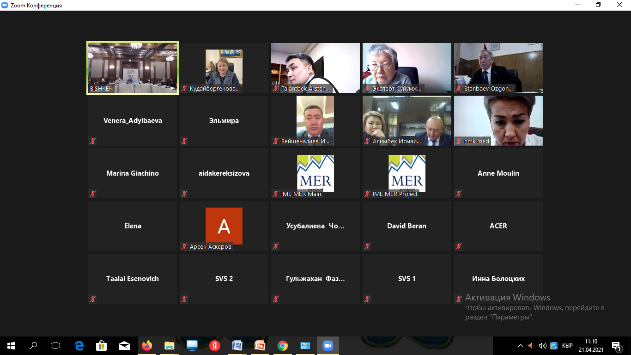Open Microsoft Edge from the taskbar
This screenshot has width=631, height=355.
(79, 345)
